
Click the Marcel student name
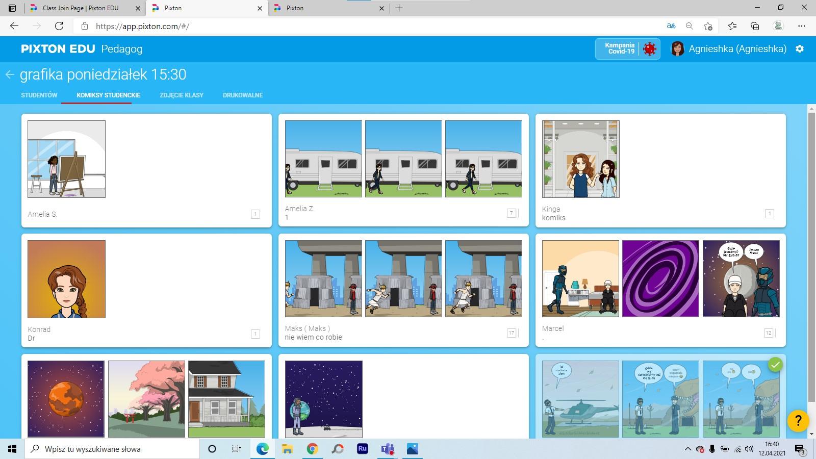coord(553,328)
